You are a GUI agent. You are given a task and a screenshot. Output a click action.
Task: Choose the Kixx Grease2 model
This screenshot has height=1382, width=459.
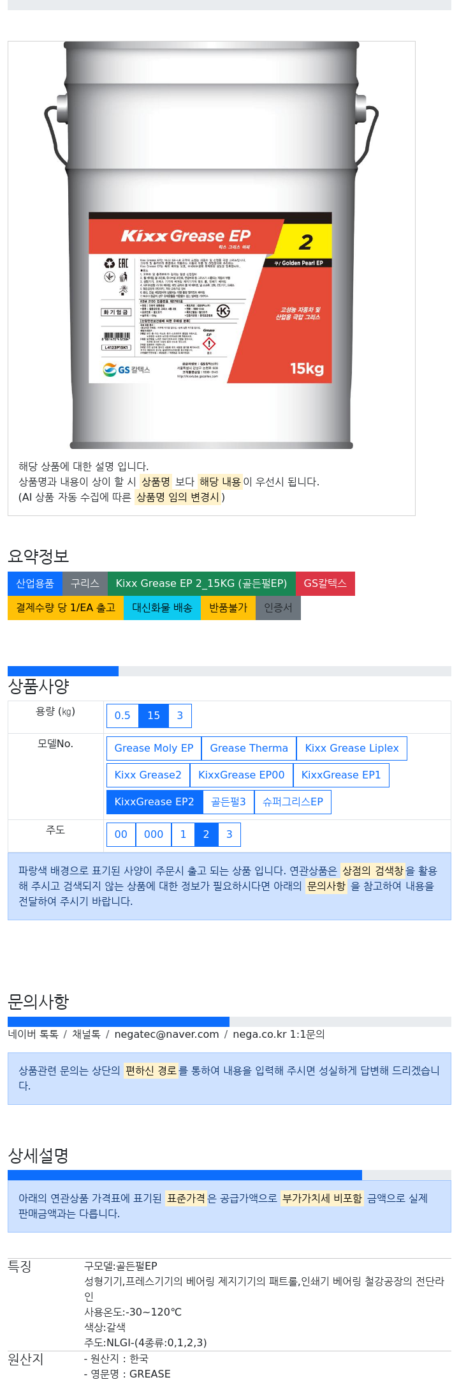click(148, 775)
